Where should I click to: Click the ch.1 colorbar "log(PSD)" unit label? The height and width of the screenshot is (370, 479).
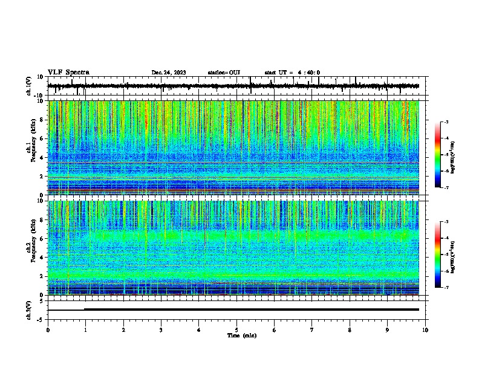pyautogui.click(x=452, y=158)
